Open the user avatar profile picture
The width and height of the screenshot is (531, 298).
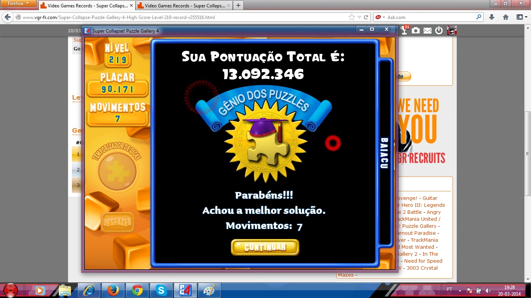pos(452,30)
